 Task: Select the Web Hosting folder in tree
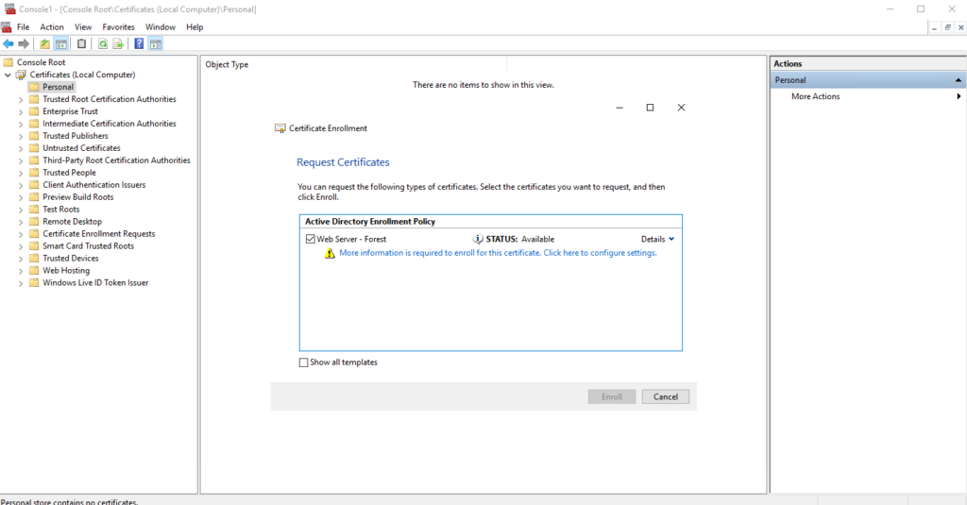(65, 270)
